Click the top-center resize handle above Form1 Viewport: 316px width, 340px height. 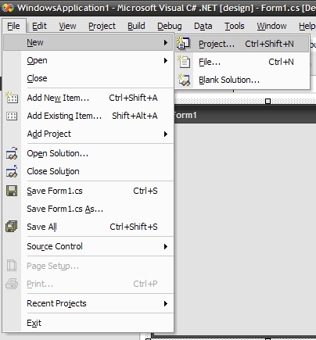coord(268,102)
